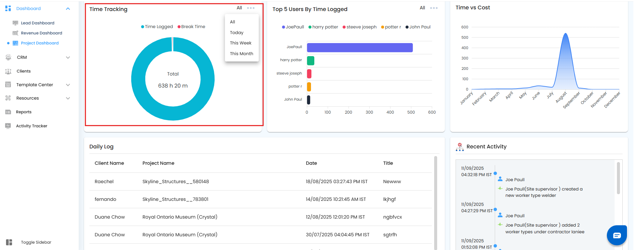Toggle Break Time legend entry

coord(191,27)
